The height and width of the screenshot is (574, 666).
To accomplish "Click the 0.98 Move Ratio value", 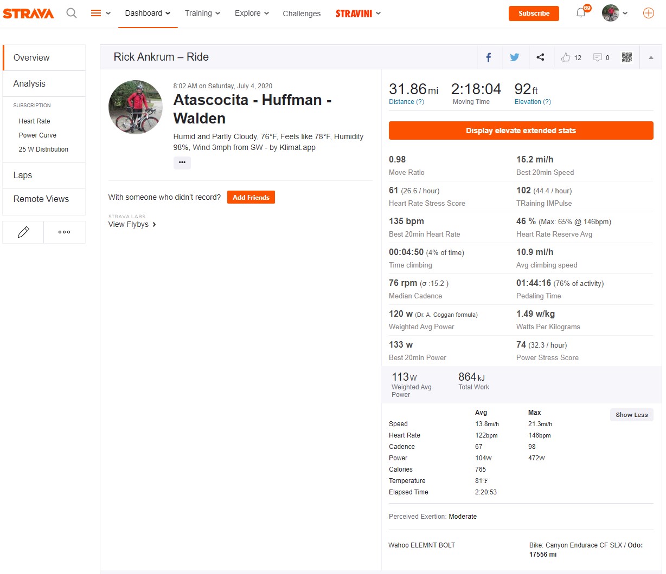I will pos(397,160).
